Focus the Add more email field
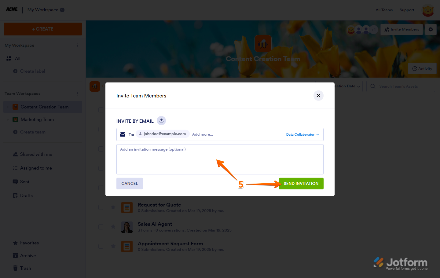 (x=203, y=134)
